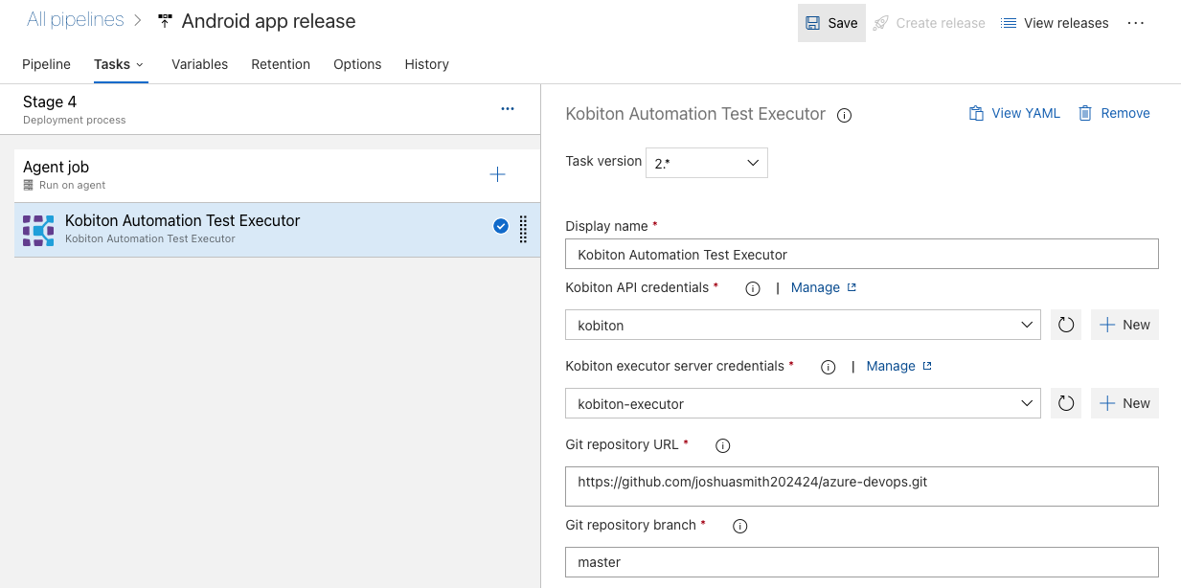Edit the Git repository branch field

[x=862, y=562]
